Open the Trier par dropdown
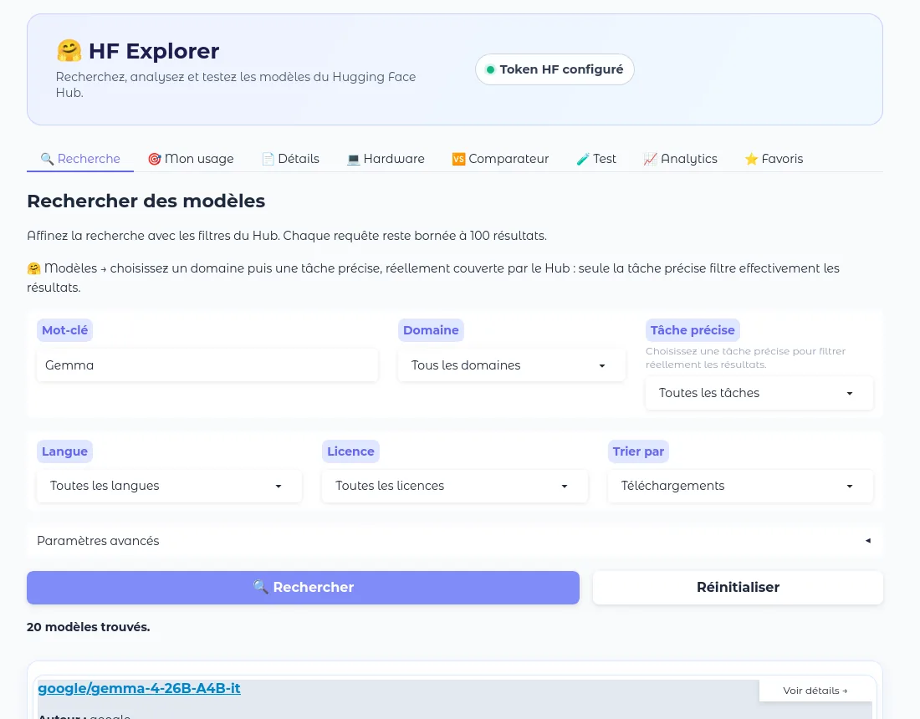920x719 pixels. click(740, 487)
